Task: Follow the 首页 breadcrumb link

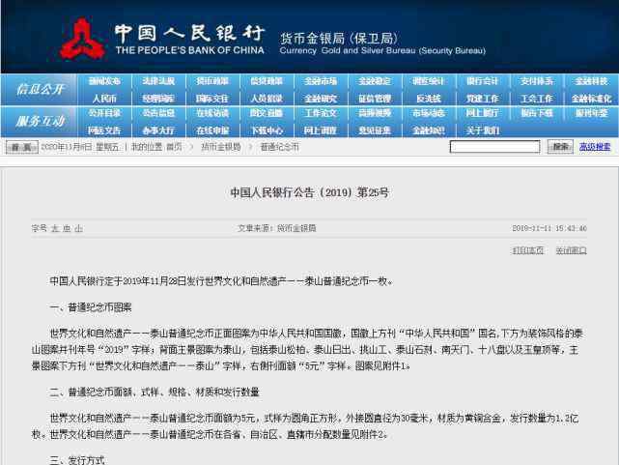Action: click(x=174, y=147)
